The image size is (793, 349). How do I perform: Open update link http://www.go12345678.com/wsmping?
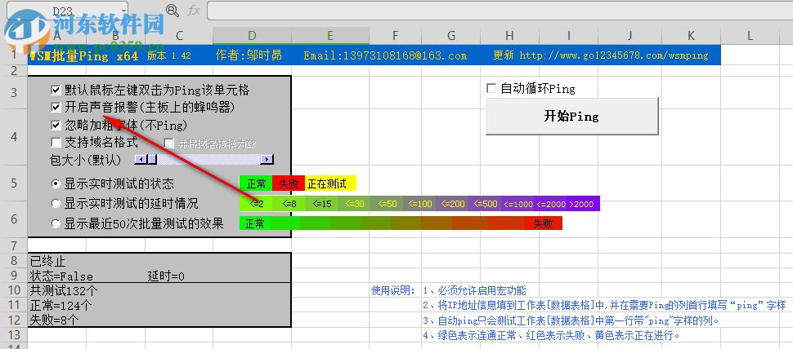pyautogui.click(x=614, y=55)
